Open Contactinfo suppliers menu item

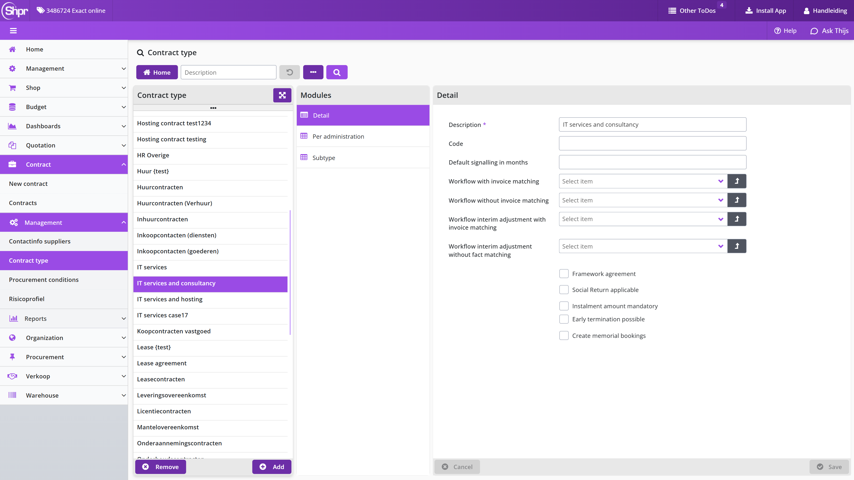(64, 241)
